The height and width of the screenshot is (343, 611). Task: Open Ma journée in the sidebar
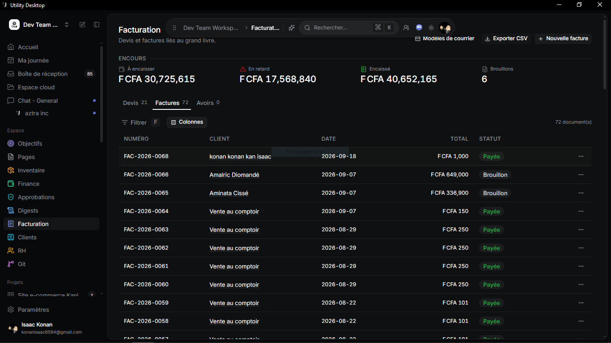51,60
